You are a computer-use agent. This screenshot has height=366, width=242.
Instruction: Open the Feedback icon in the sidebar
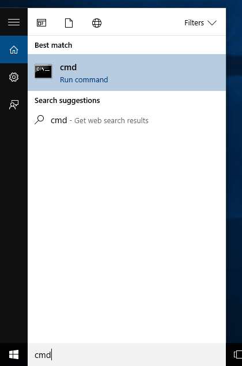pos(14,105)
